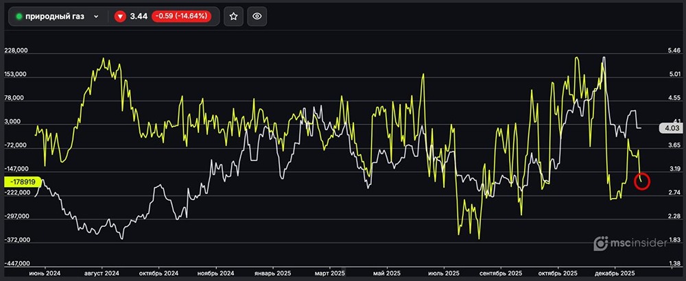Click the -0.59 (-14.64%) change badge
This screenshot has height=281, width=686.
(182, 16)
